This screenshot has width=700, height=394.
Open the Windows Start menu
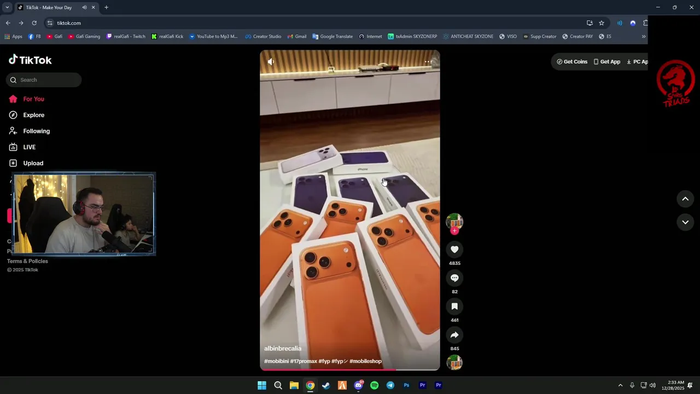(262, 385)
